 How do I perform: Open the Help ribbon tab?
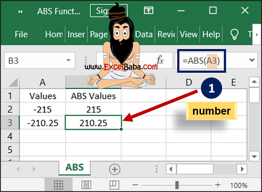(211, 34)
